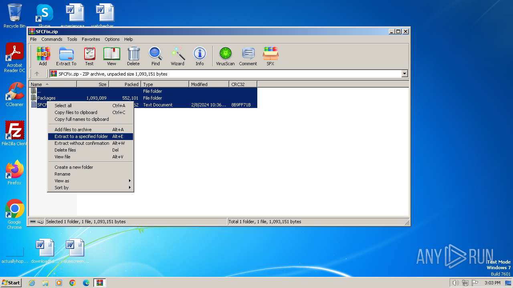This screenshot has width=513, height=288.
Task: Open Internet Explorer from taskbar
Action: click(x=32, y=283)
